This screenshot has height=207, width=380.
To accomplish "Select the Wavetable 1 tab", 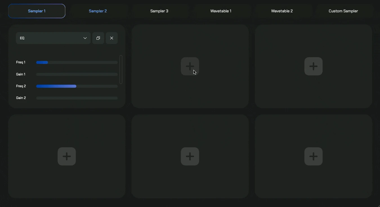I will [221, 11].
